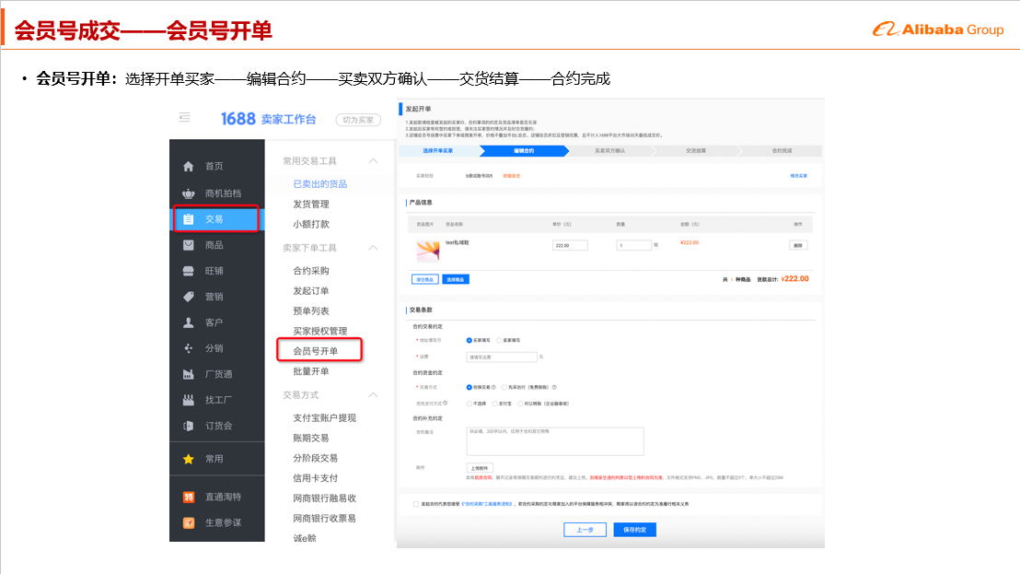Open 账期交易 menu item
This screenshot has height=574, width=1020.
pyautogui.click(x=311, y=438)
